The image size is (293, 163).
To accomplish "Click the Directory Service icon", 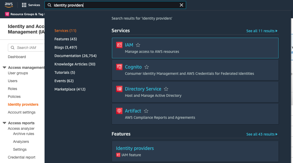I will click(x=119, y=89).
